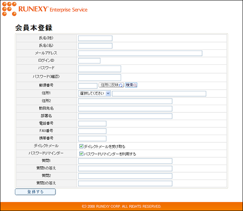The image size is (243, 211).
Task: Click the ダイレクトメール row label
Action: tap(46, 146)
